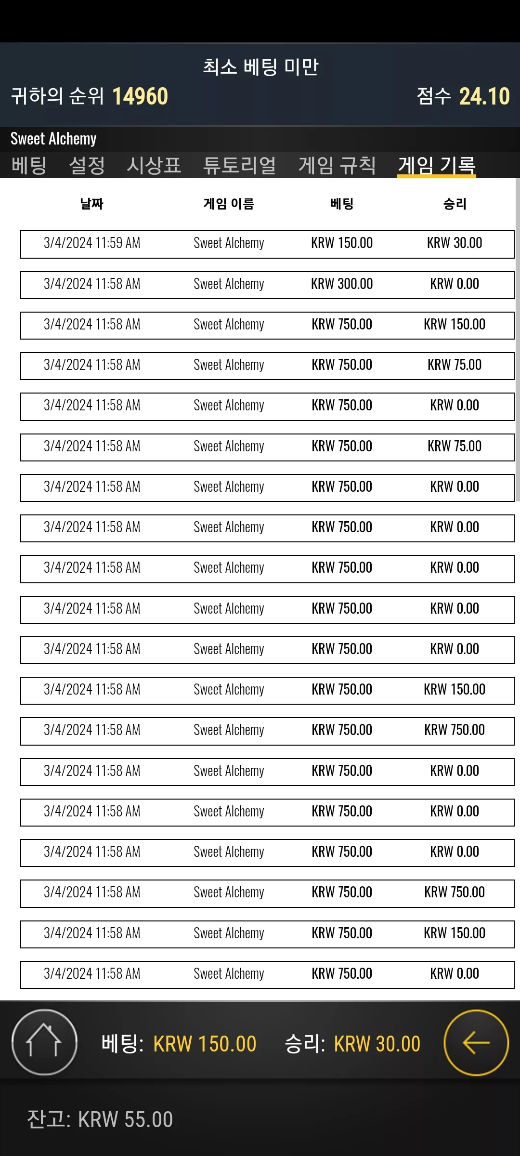The width and height of the screenshot is (520, 1156).
Task: Open the 베팅 tab
Action: (x=29, y=165)
